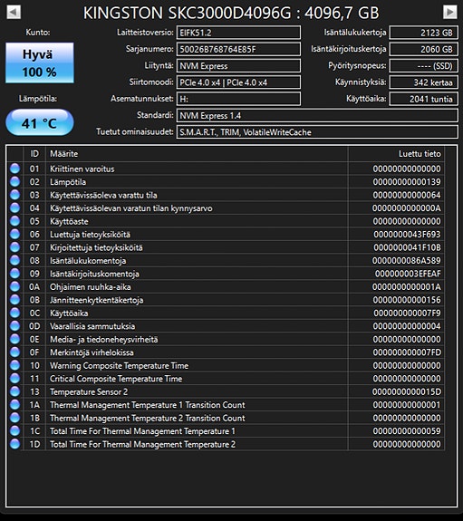The height and width of the screenshot is (521, 463).
Task: Click the Tuetut ominaisuudet features field
Action: (x=317, y=132)
